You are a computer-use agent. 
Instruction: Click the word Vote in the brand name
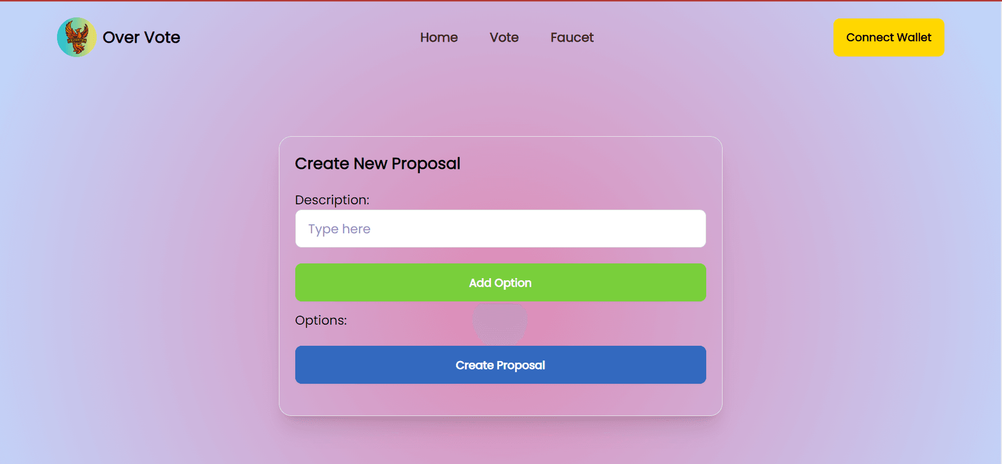(x=162, y=37)
